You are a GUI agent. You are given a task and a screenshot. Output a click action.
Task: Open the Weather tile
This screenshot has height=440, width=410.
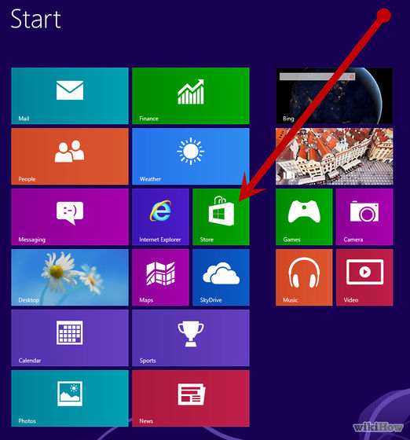tap(191, 156)
